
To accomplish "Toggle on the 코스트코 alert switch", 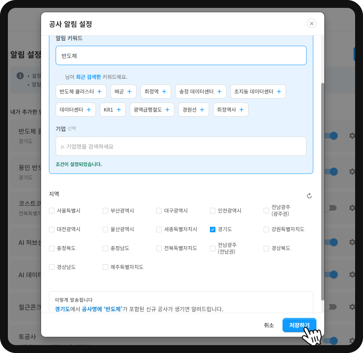I will [331, 207].
